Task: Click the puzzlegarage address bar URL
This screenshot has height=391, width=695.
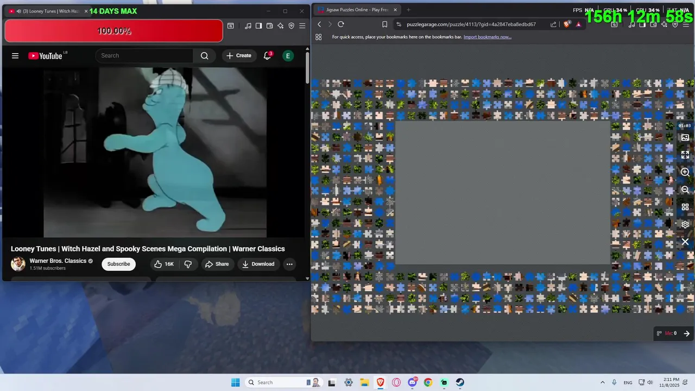Action: tap(471, 24)
